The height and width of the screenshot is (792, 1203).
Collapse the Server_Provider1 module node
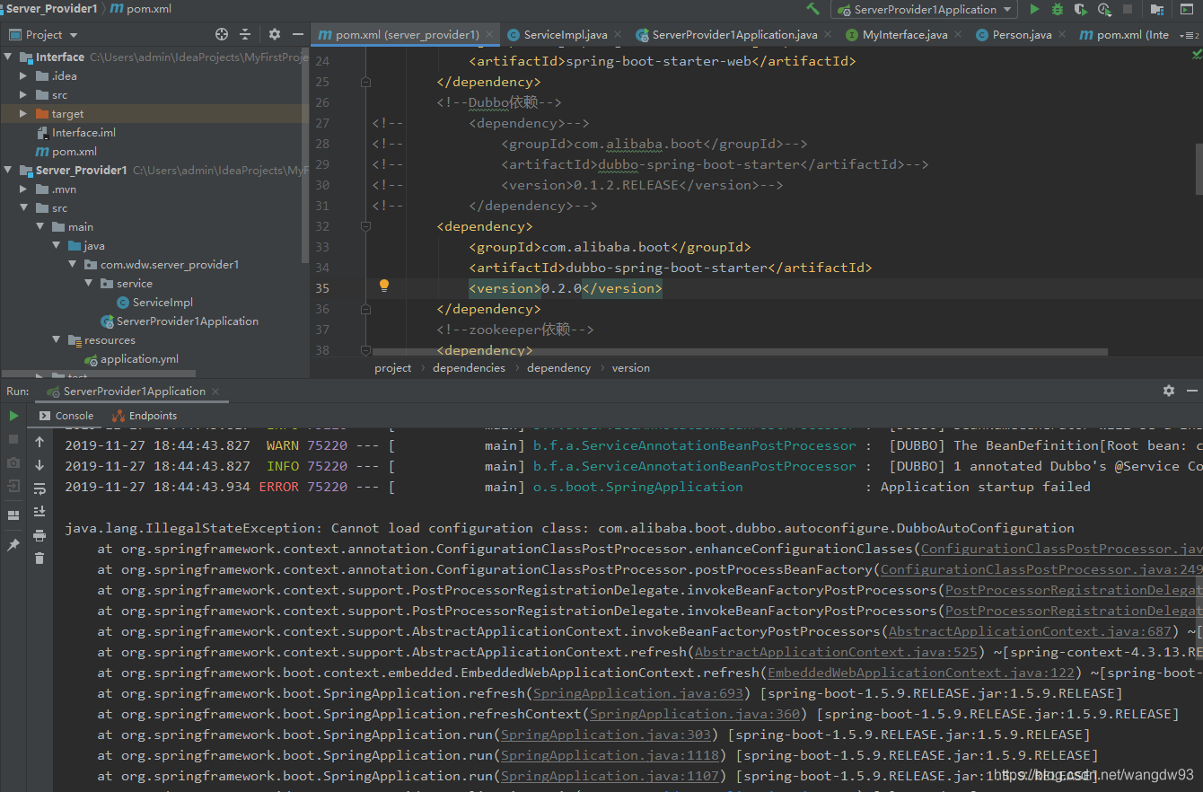[8, 170]
